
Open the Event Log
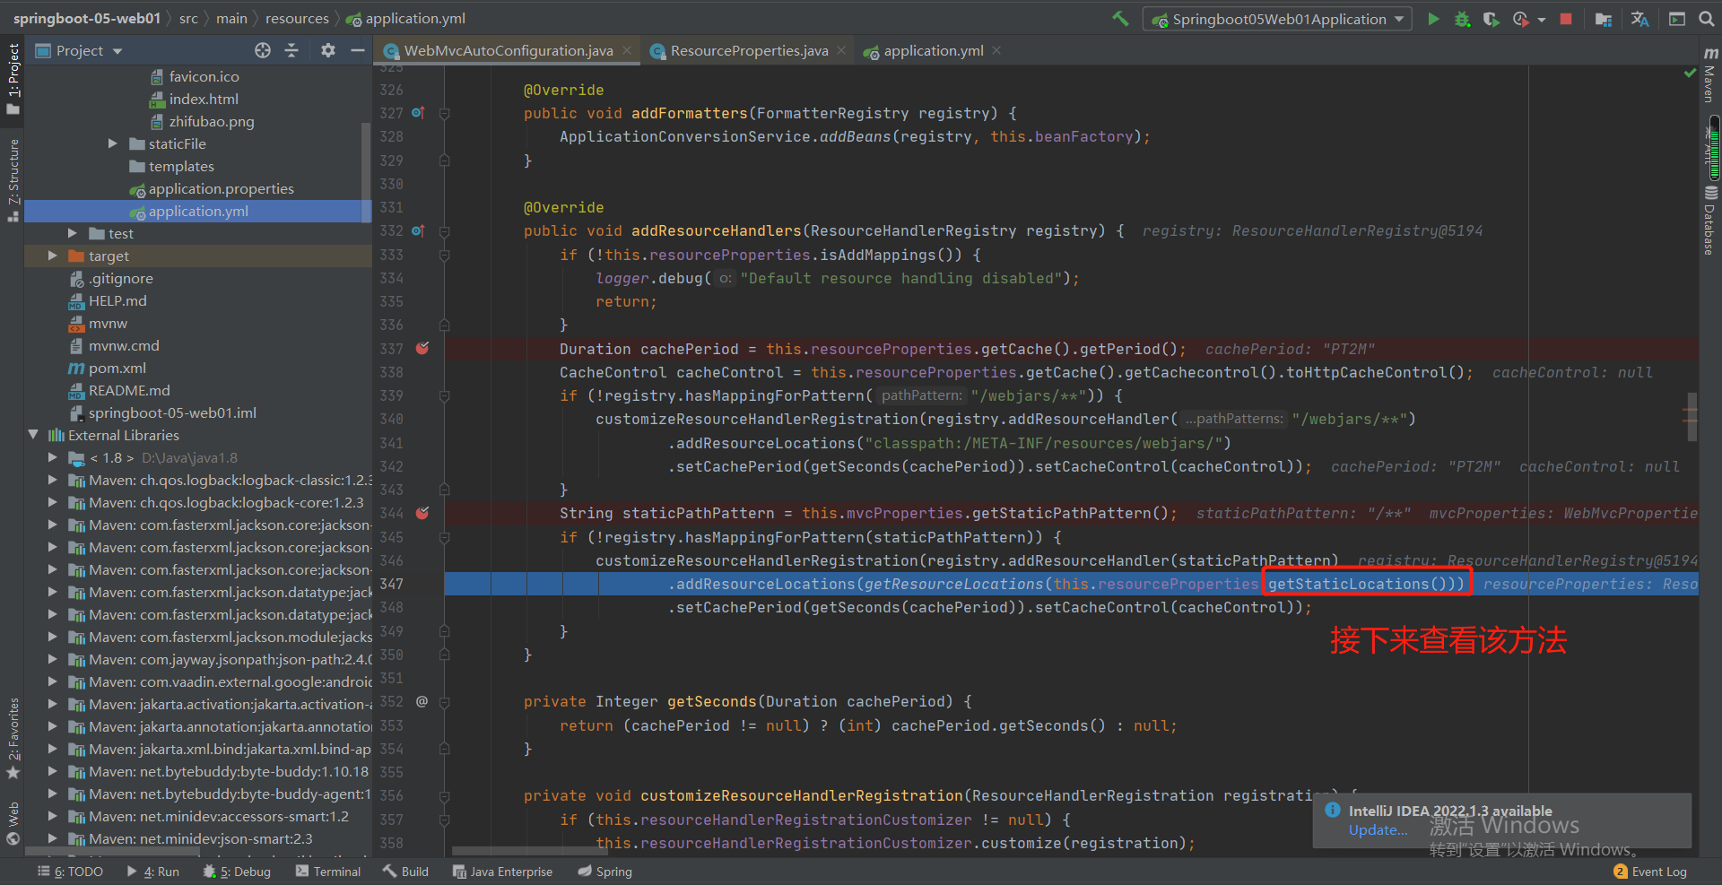click(x=1650, y=871)
